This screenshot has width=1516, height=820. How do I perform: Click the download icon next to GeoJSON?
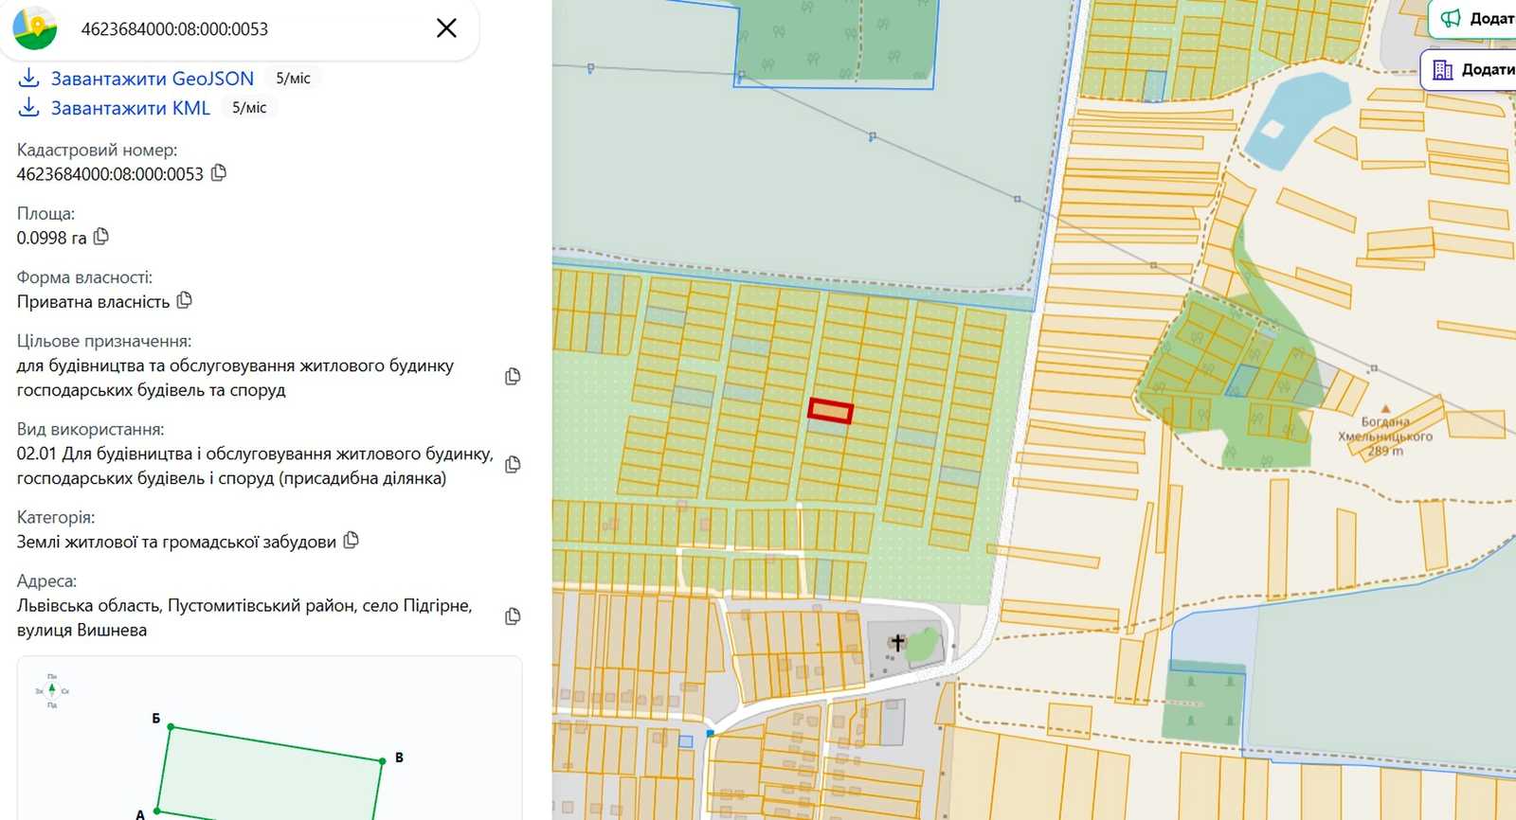29,78
